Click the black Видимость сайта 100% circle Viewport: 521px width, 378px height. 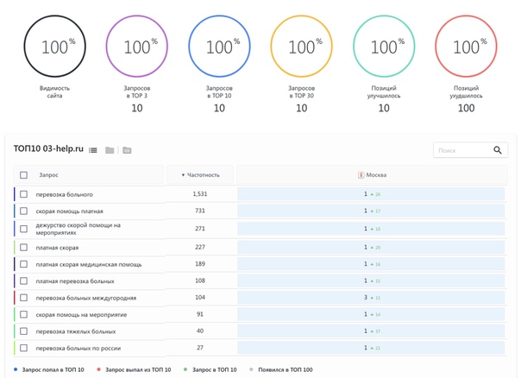(55, 47)
